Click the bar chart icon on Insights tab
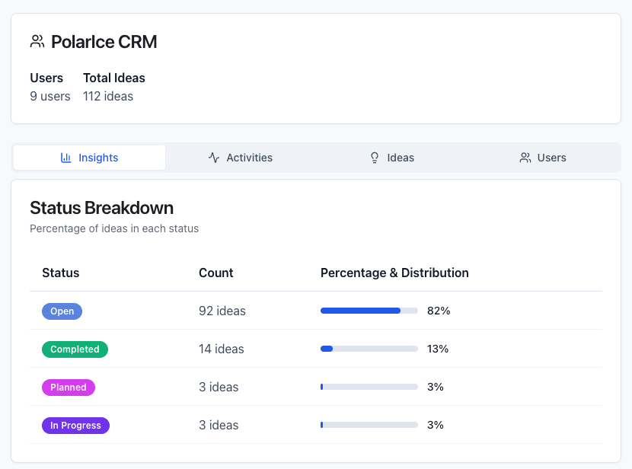This screenshot has height=469, width=632. [66, 158]
